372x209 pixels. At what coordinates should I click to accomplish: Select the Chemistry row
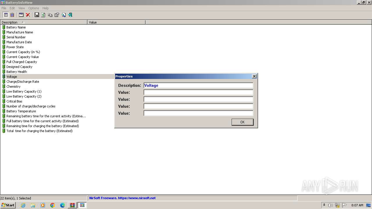[14, 87]
